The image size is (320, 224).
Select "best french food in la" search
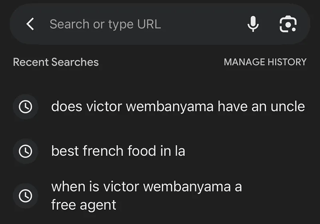(118, 151)
